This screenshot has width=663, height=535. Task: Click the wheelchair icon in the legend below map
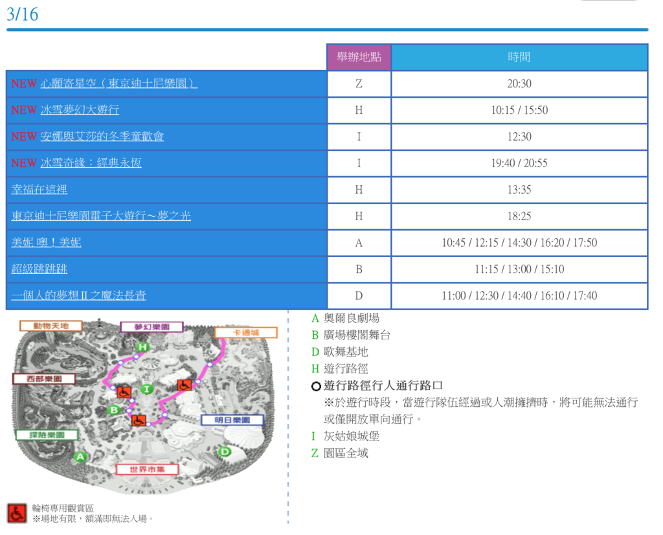tap(17, 514)
